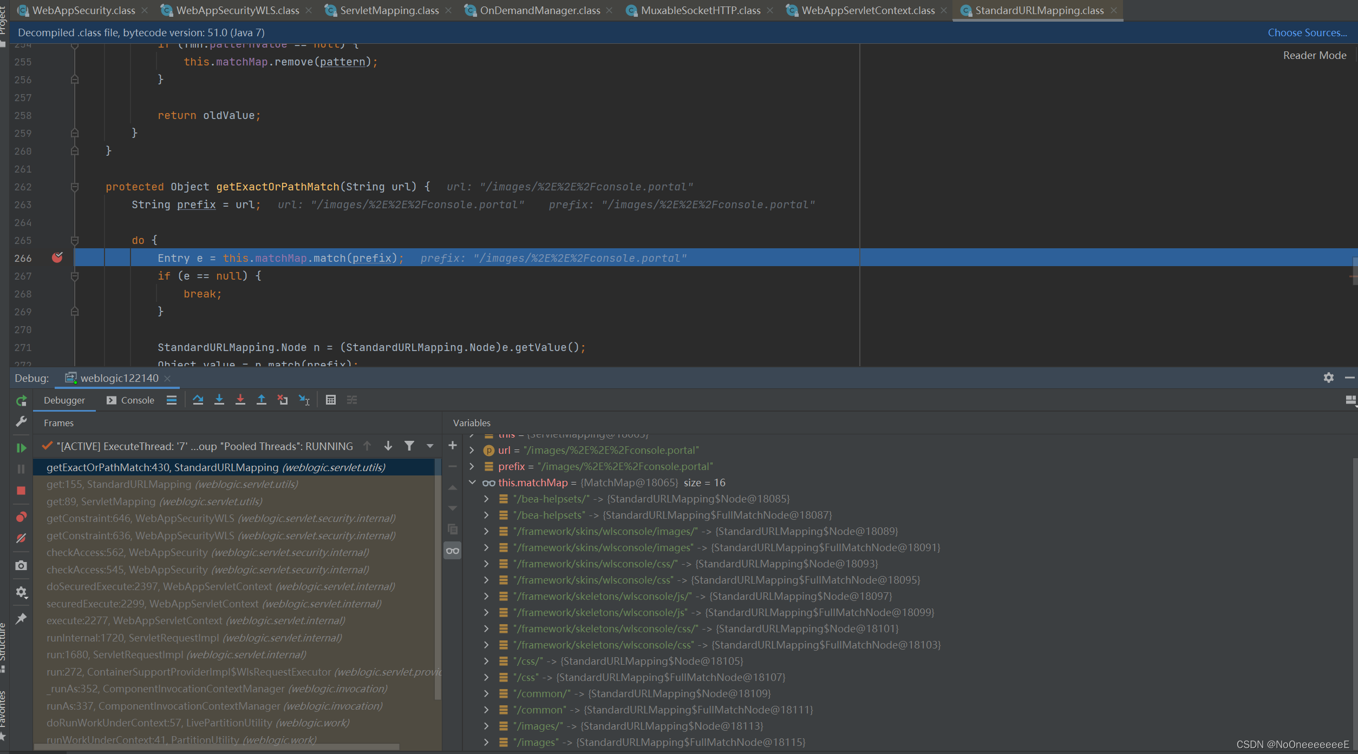Switch to WebAppSecurity.class tab
The height and width of the screenshot is (754, 1358).
pyautogui.click(x=83, y=10)
